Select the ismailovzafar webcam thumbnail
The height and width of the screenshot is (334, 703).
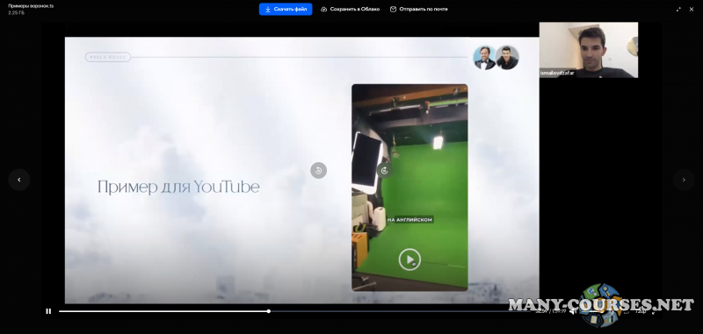[x=588, y=50]
